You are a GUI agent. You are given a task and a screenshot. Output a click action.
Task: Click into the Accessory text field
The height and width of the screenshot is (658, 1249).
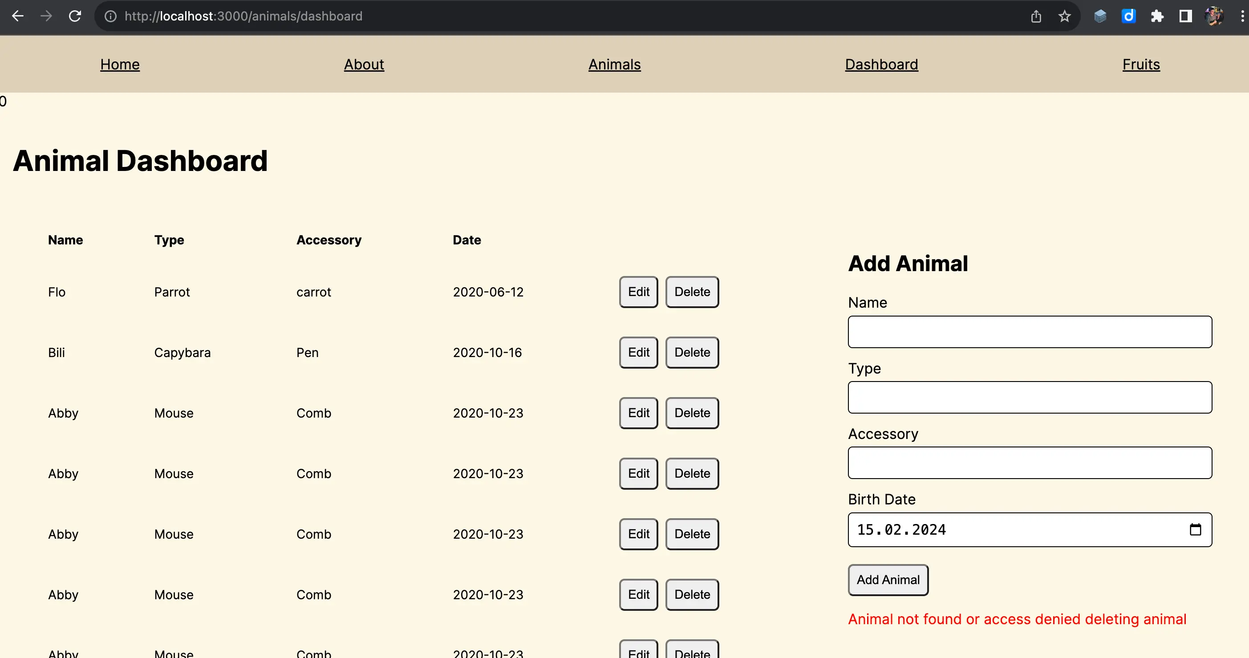click(1030, 463)
